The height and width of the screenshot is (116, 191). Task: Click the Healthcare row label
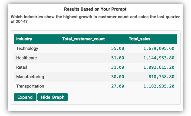tap(27, 58)
